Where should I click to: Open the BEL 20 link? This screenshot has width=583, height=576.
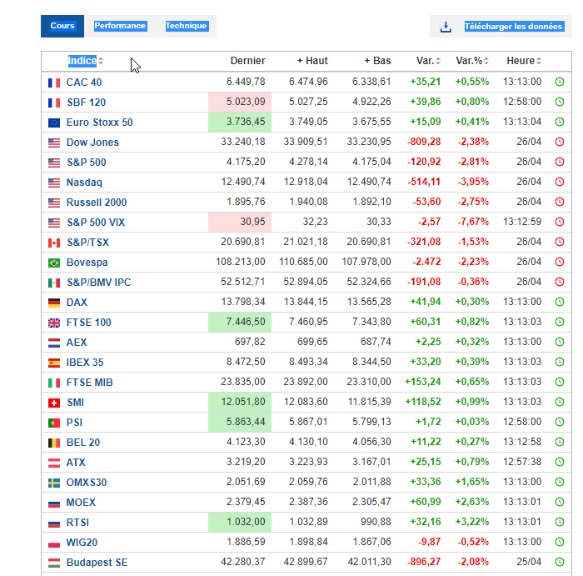click(83, 443)
